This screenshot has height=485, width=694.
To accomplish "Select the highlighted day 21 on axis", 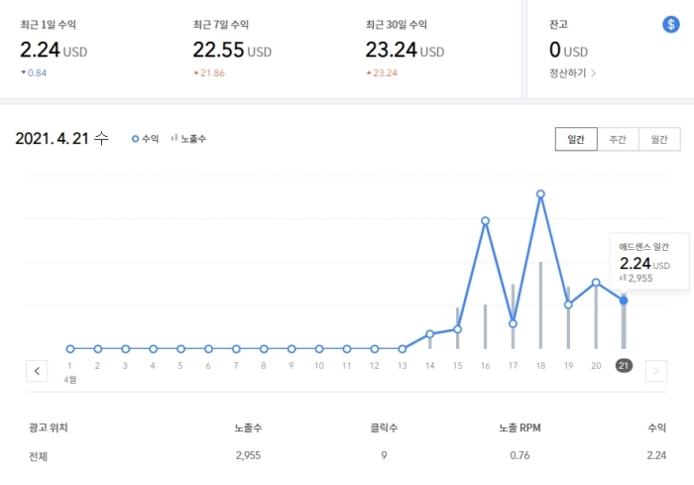I will tap(624, 365).
